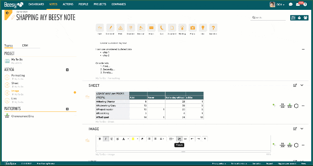313x166 pixels.
Task: Open the highlight color dropdown arrow
Action: tap(138, 139)
